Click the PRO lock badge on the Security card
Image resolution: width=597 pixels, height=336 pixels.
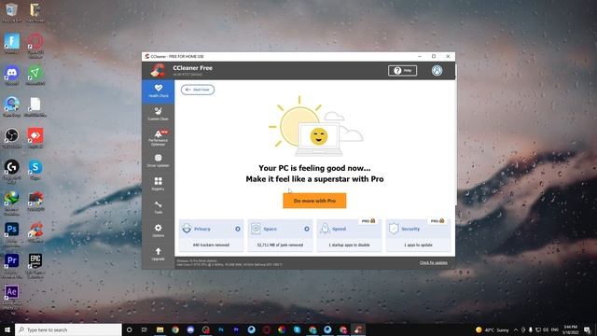(x=437, y=221)
